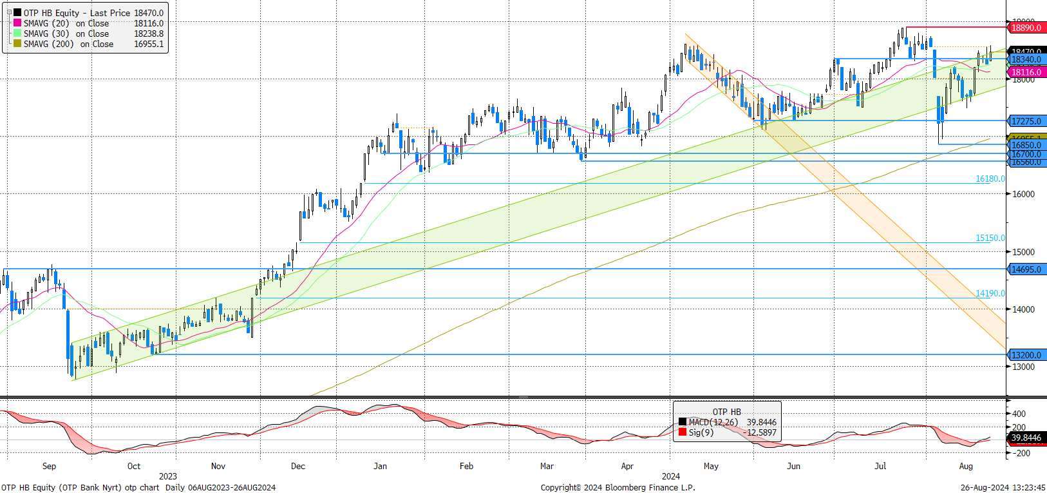
Task: Click the Jul label on time axis
Action: click(880, 466)
